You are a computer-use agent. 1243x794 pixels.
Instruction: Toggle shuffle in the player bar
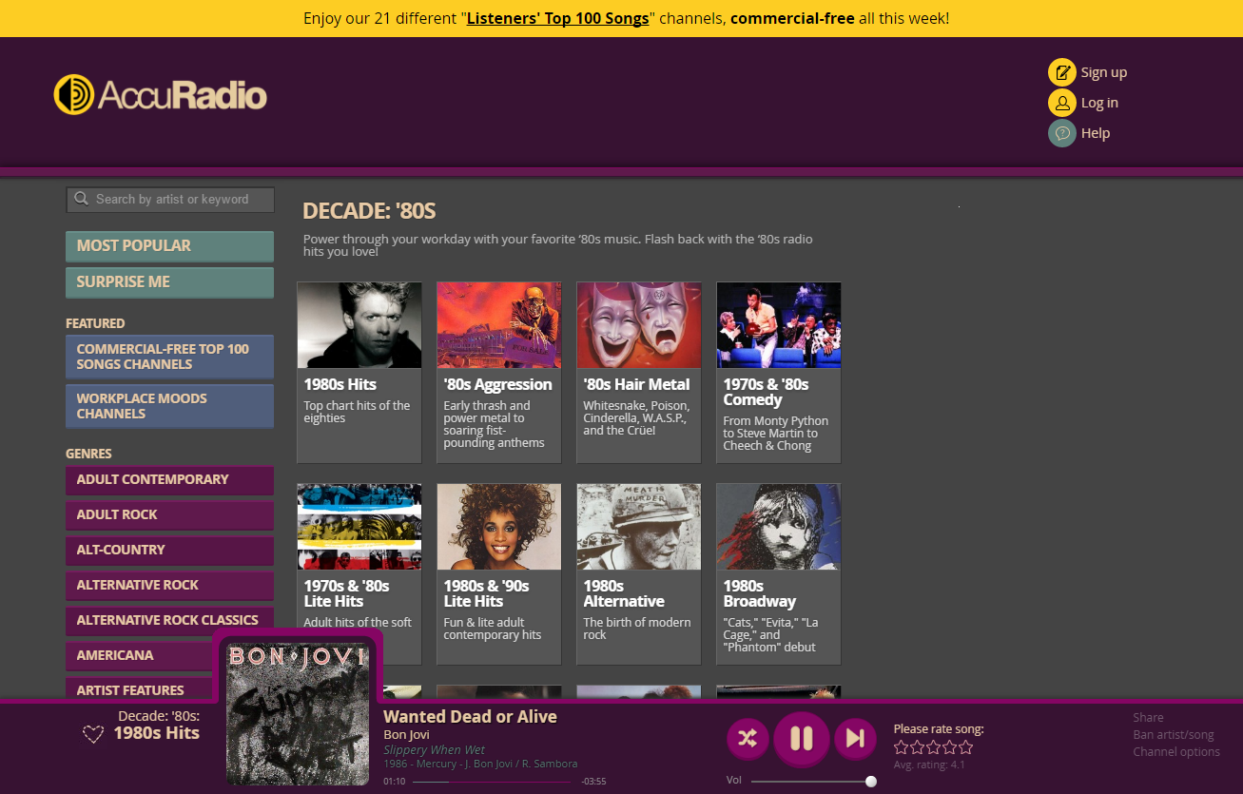pos(748,738)
